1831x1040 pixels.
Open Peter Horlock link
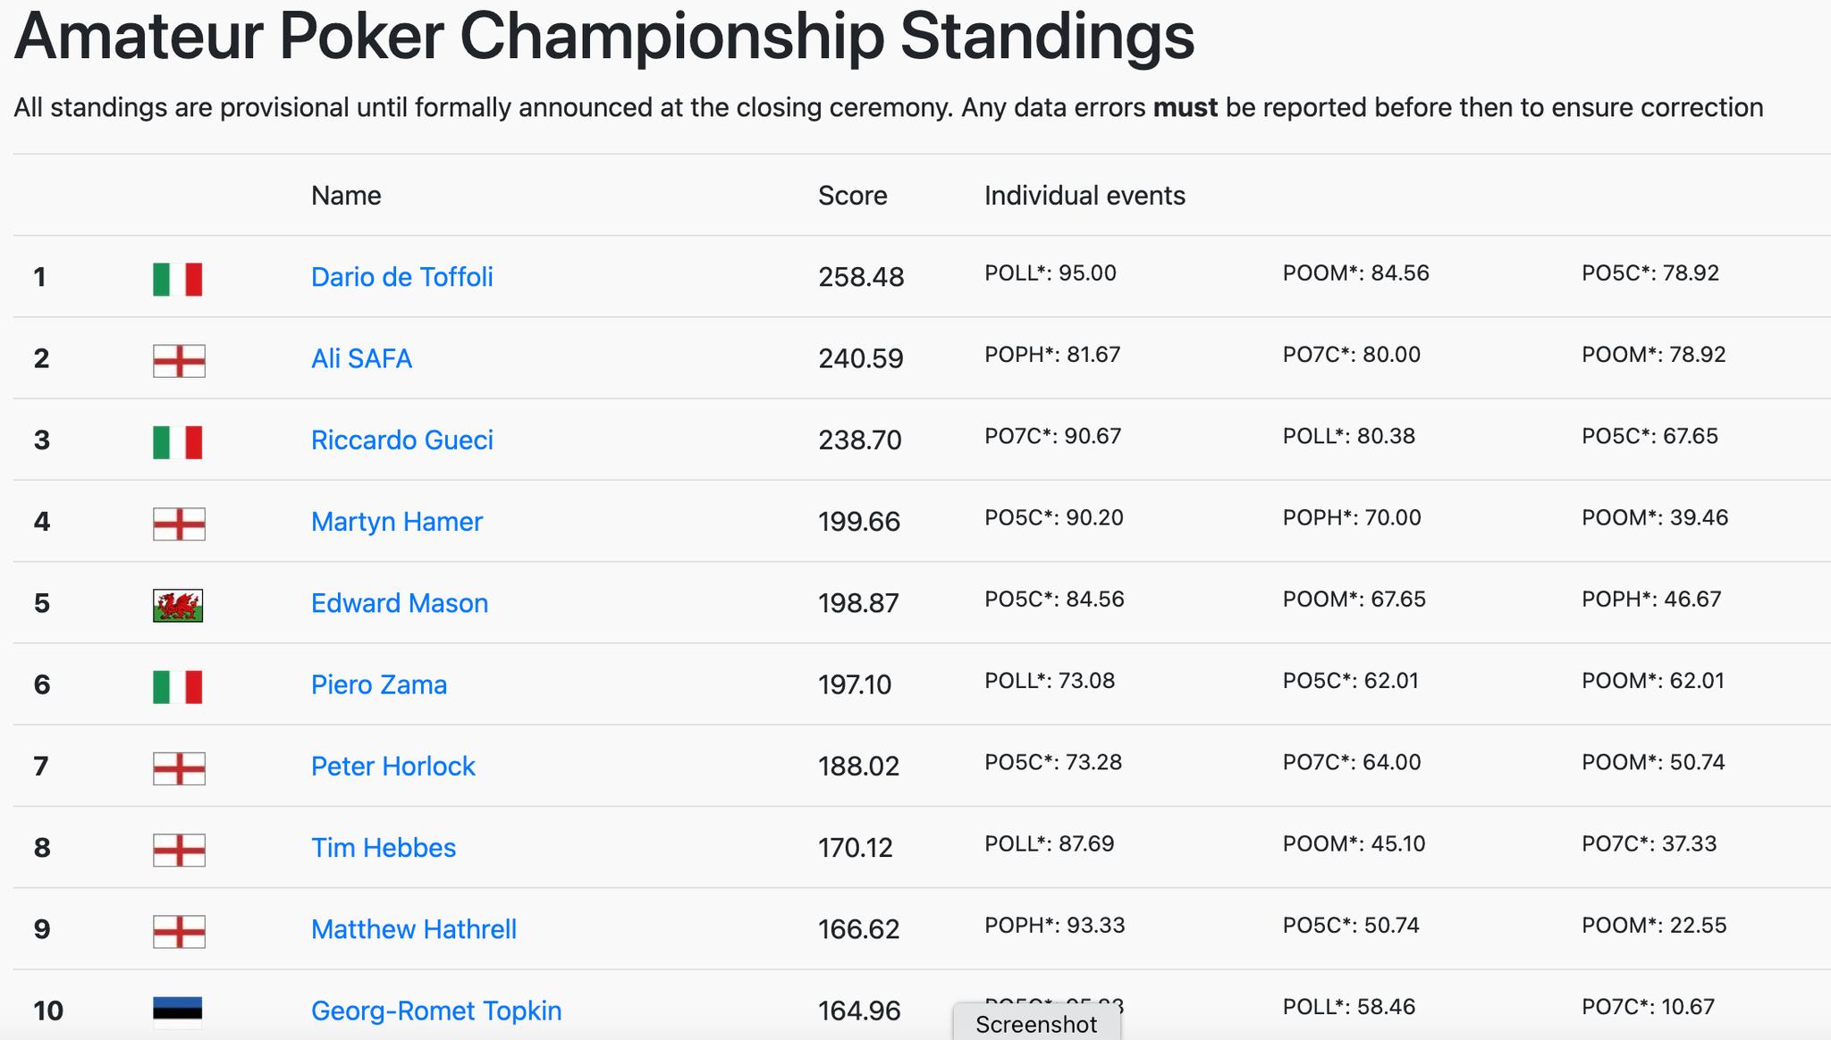(392, 766)
